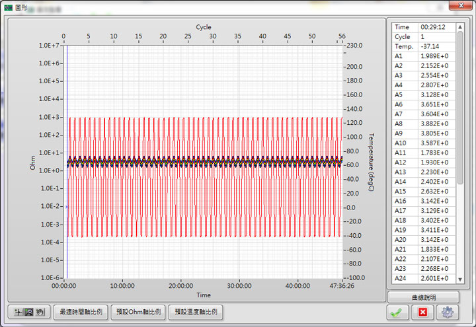Confirm with the green checkmark button
Image resolution: width=476 pixels, height=327 pixels.
[397, 312]
